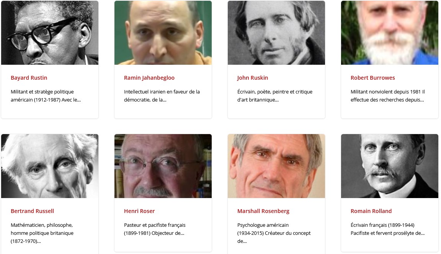Image resolution: width=441 pixels, height=254 pixels.
Task: Click the 'Pasteur et pacifiste français' description
Action: tap(155, 229)
